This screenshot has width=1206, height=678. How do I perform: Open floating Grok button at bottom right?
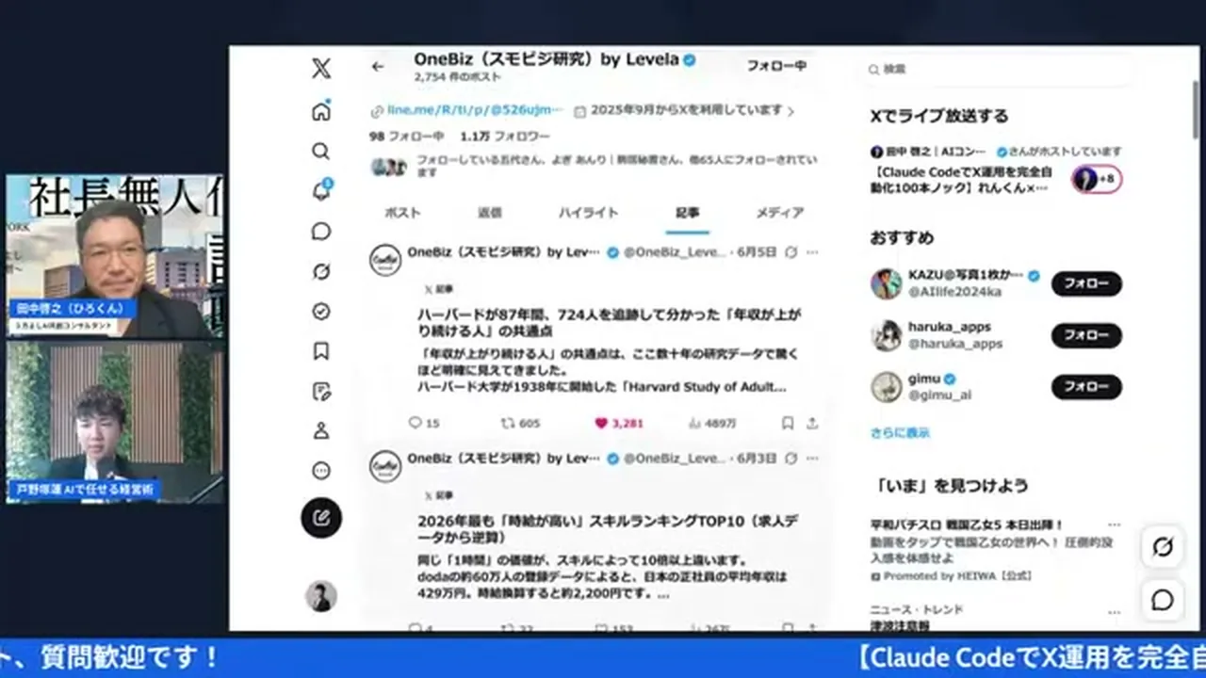(1163, 547)
